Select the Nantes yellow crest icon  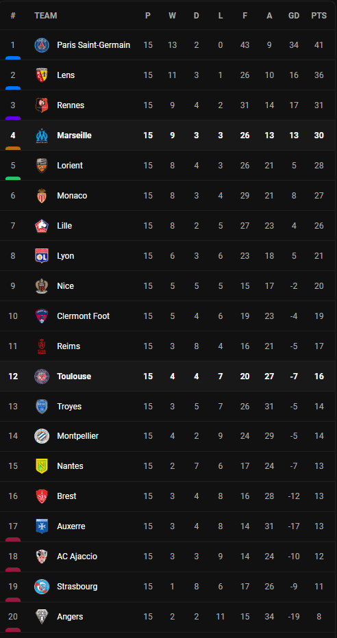tap(42, 466)
